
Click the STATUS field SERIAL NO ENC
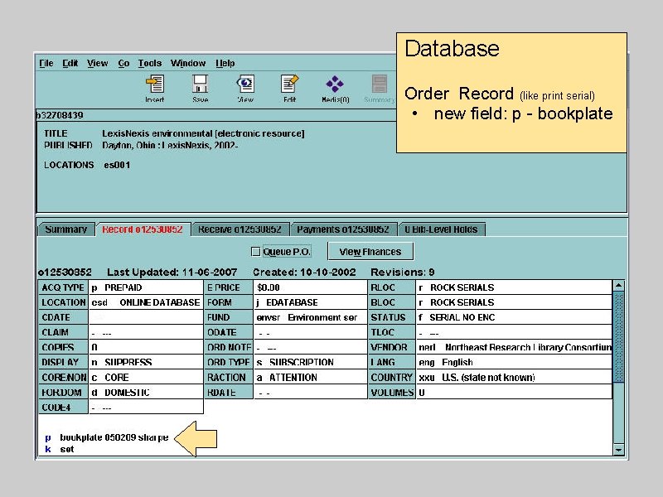[x=514, y=317]
